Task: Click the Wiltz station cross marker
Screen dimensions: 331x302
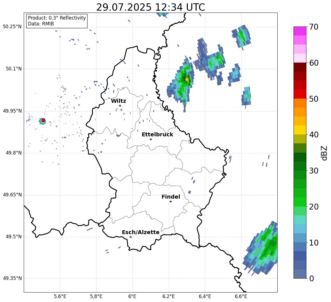Action: click(x=120, y=106)
